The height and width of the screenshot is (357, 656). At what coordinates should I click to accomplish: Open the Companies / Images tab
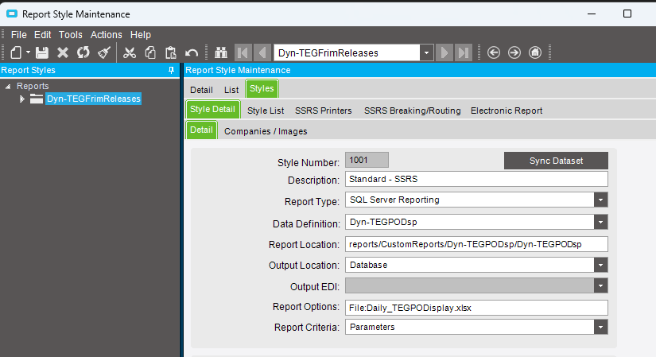coord(266,131)
